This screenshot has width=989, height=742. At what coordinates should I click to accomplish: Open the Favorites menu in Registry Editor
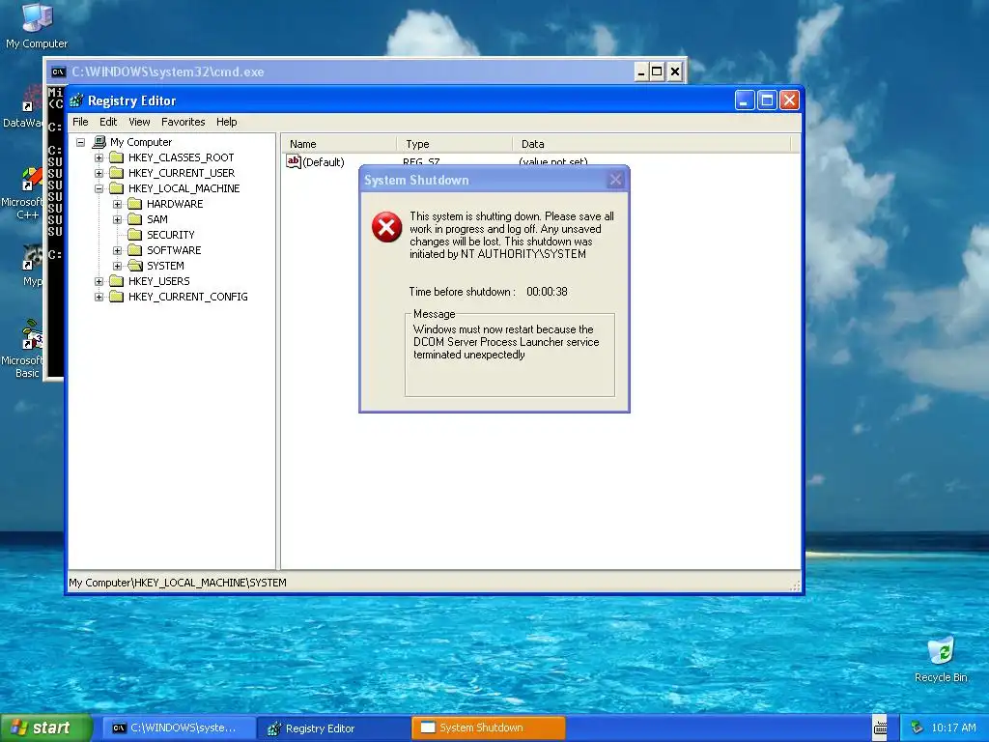click(183, 122)
